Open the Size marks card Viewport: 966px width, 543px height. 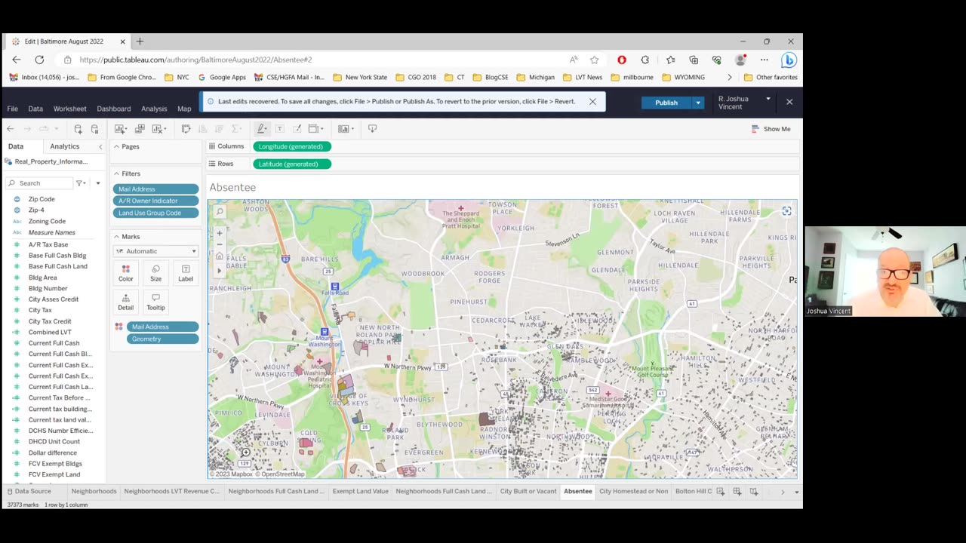tap(155, 273)
